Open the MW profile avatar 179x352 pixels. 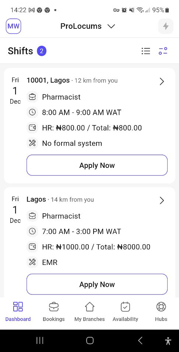pos(13,26)
